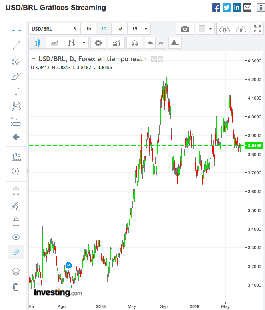Screen dimensions: 265x310
Task: Select the candlestick chart style
Action: tap(37, 43)
